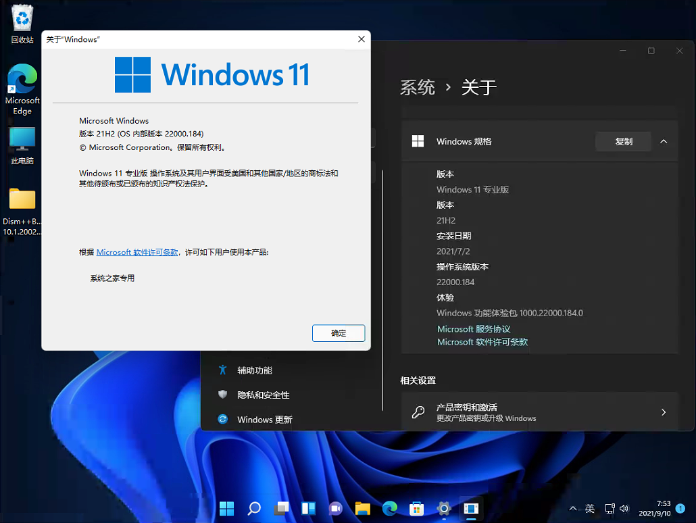The image size is (696, 523).
Task: Click the 英 input method indicator
Action: pyautogui.click(x=589, y=509)
